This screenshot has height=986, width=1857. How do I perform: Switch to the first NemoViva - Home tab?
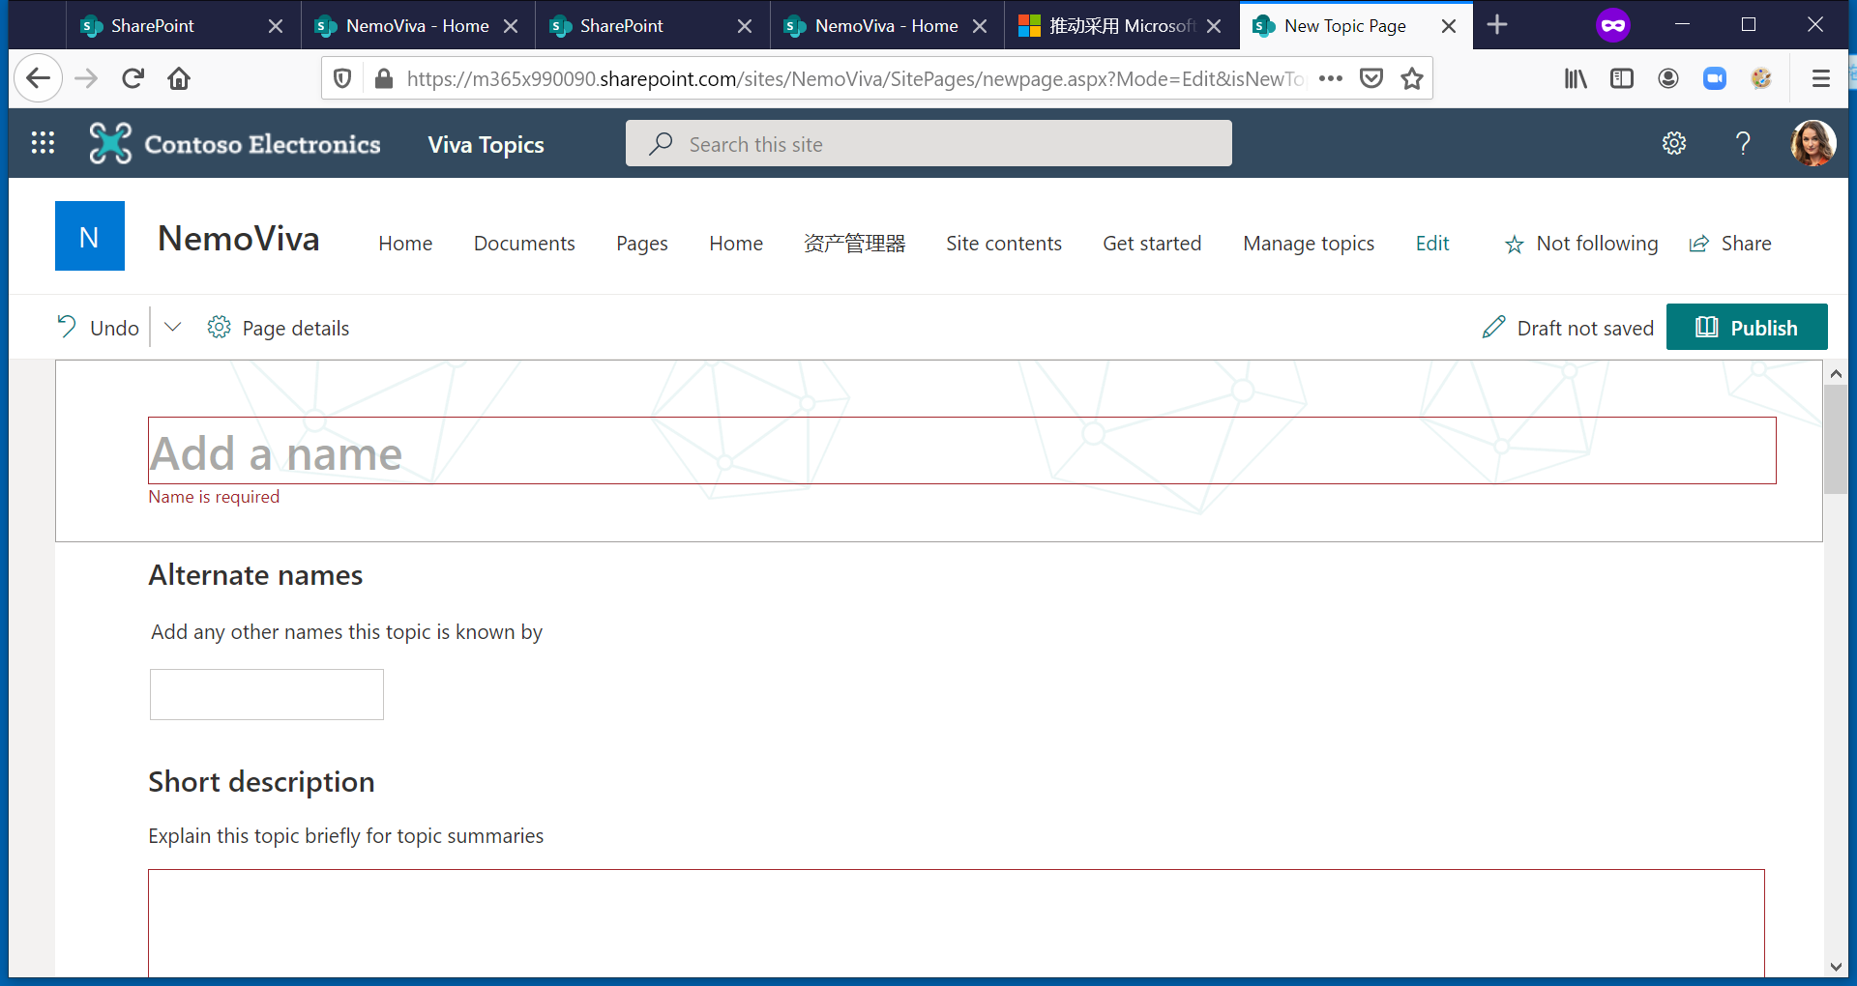click(x=417, y=26)
